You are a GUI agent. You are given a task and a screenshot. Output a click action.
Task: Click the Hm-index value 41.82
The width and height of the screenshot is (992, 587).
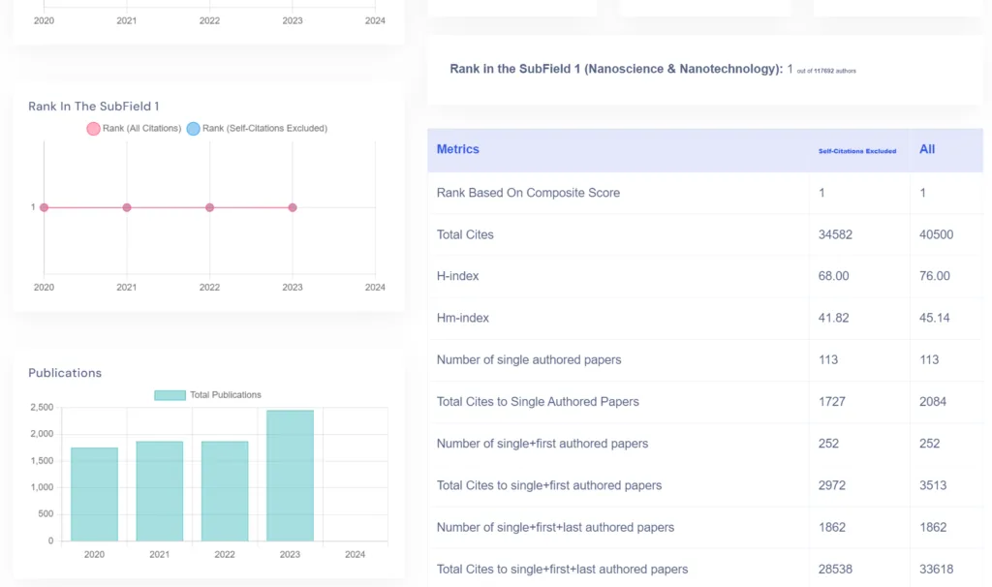point(833,318)
